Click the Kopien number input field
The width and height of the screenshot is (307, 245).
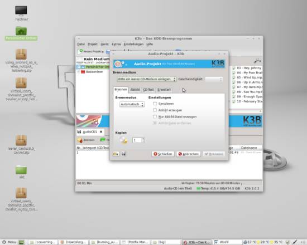coord(137,140)
